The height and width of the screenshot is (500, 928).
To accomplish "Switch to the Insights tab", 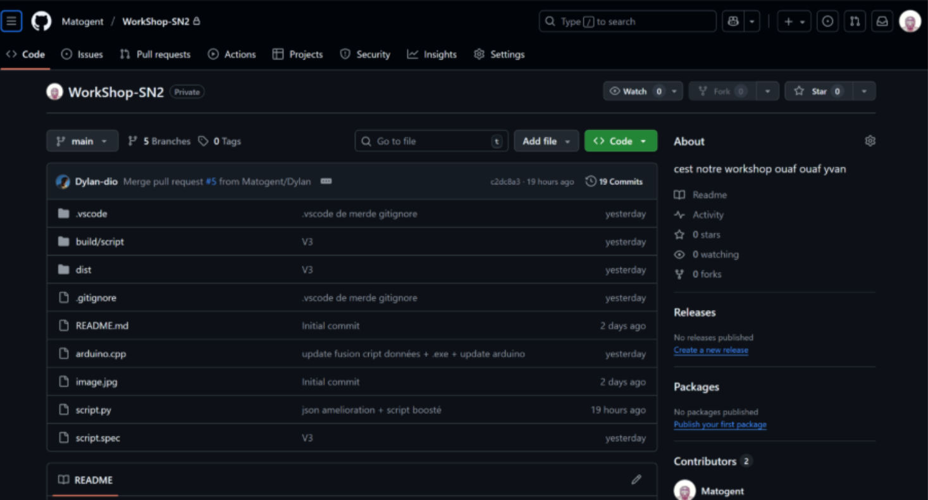I will [x=431, y=54].
